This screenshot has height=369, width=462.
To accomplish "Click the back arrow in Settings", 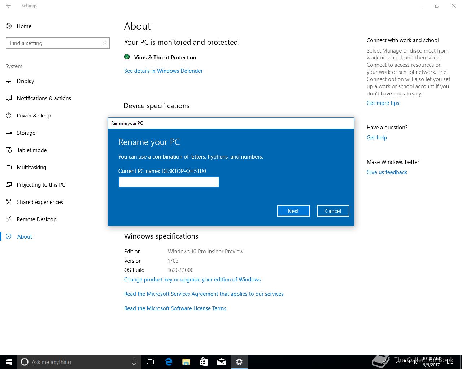I will tap(9, 6).
